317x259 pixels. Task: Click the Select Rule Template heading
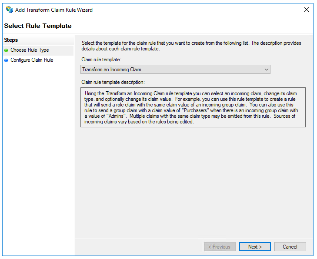[38, 26]
